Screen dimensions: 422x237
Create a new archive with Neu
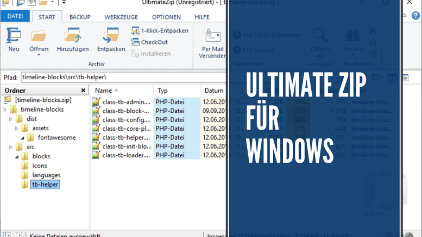14,40
